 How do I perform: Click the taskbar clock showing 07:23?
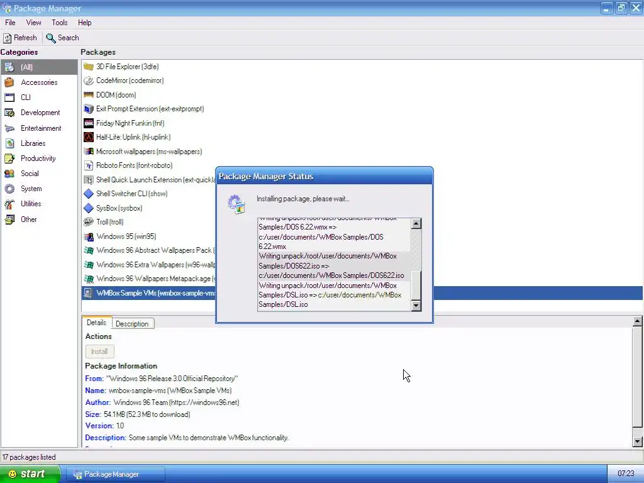(x=626, y=474)
